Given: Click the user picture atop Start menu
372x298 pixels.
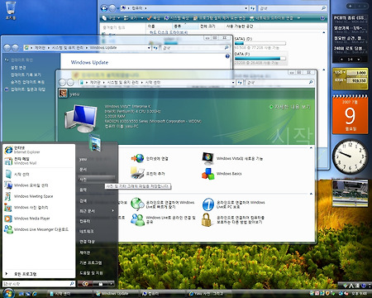Looking at the screenshot, I should click(95, 142).
